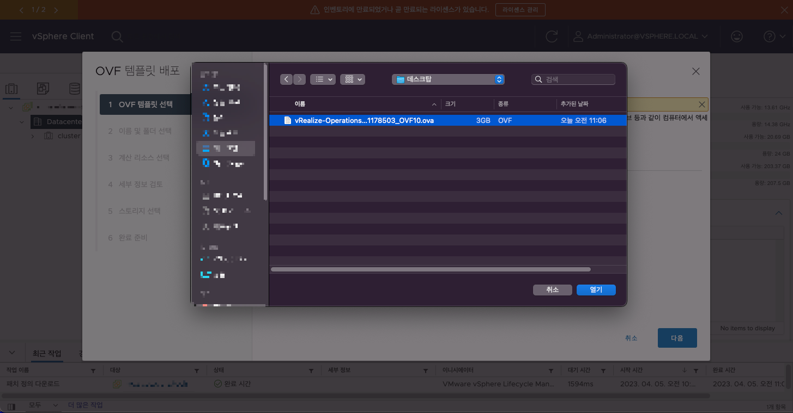This screenshot has width=793, height=413.
Task: Click the vSphere Client title
Action: [63, 36]
